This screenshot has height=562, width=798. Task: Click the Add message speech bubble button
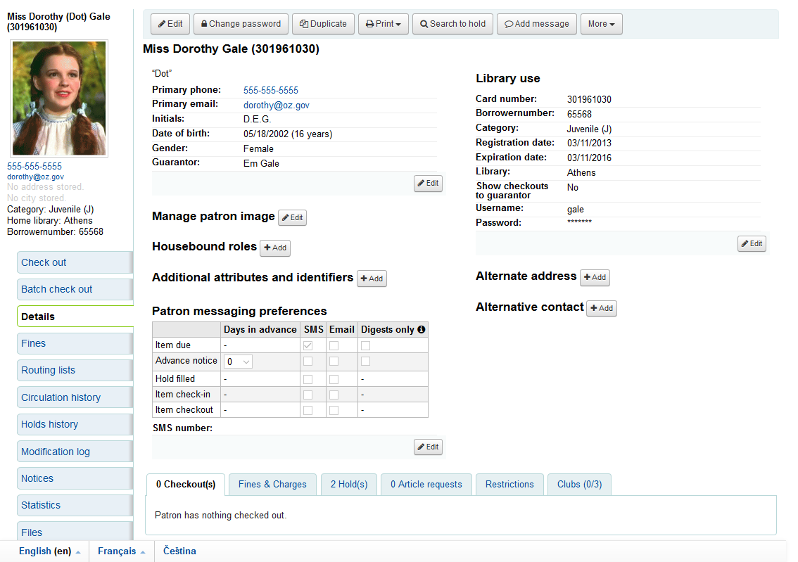[x=536, y=24]
